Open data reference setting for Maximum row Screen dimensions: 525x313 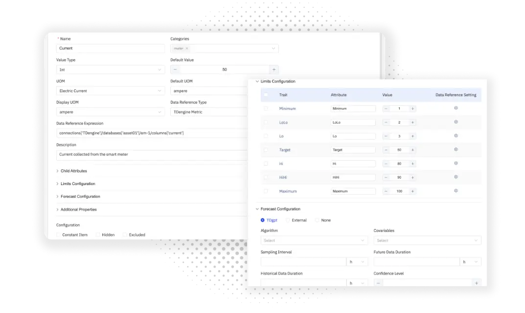[456, 191]
